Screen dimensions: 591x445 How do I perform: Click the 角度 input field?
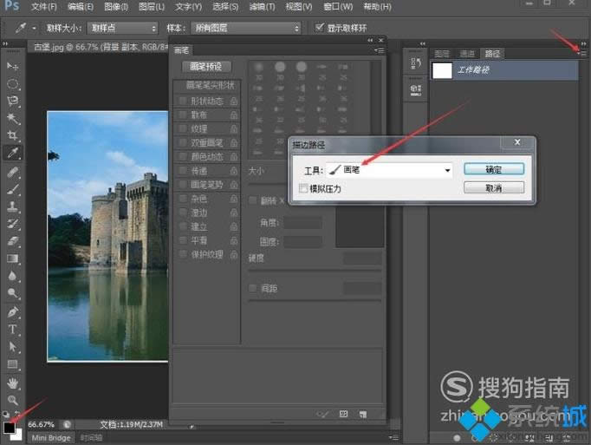click(x=302, y=223)
